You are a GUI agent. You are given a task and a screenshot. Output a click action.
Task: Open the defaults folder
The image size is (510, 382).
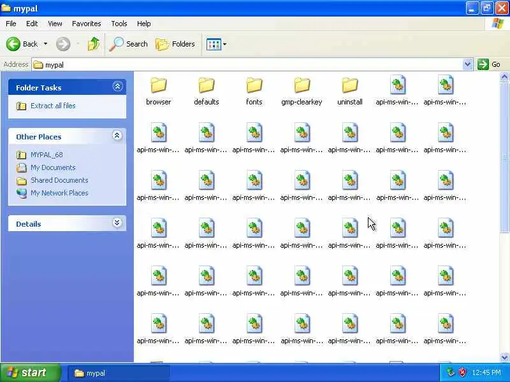(x=206, y=91)
